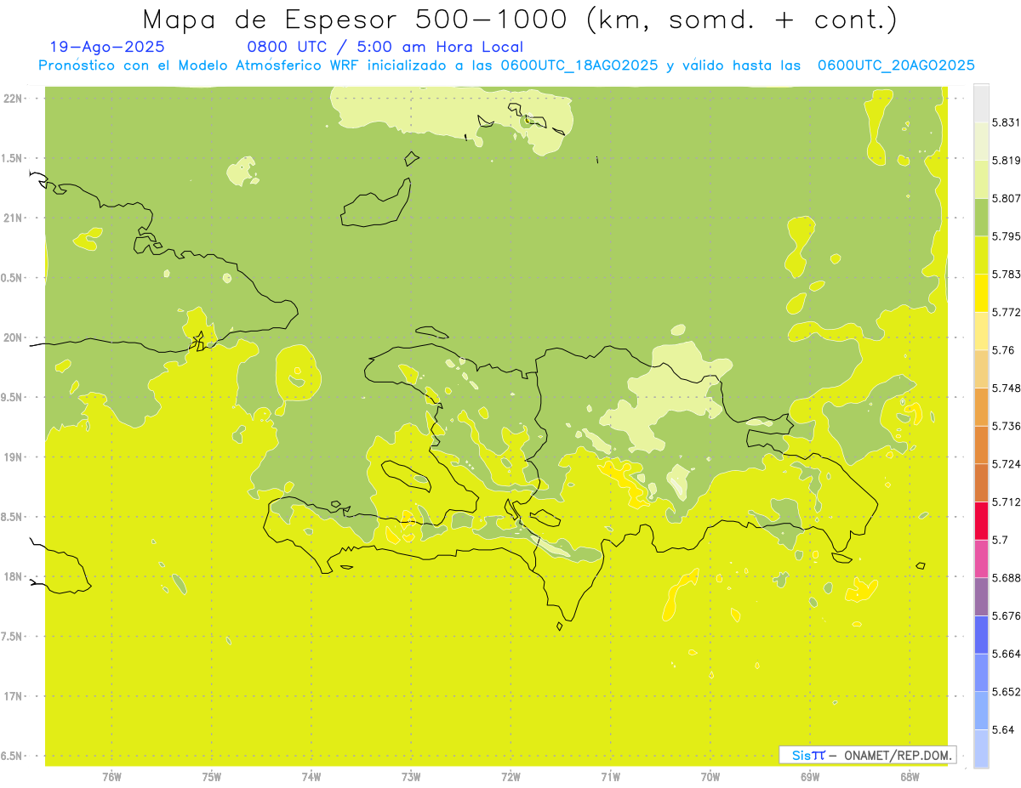
Task: Click the longitude axis label 74W
Action: click(x=311, y=777)
